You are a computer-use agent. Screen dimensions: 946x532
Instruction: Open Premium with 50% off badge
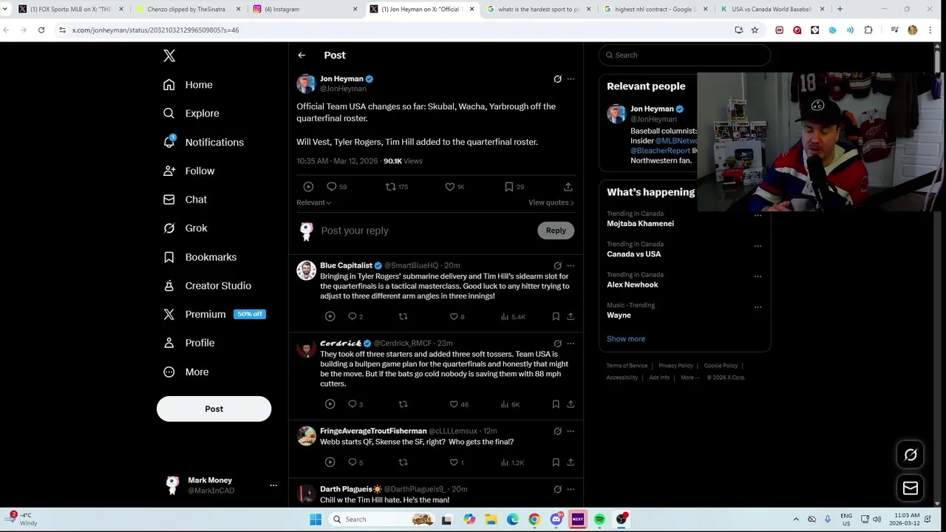pyautogui.click(x=214, y=314)
